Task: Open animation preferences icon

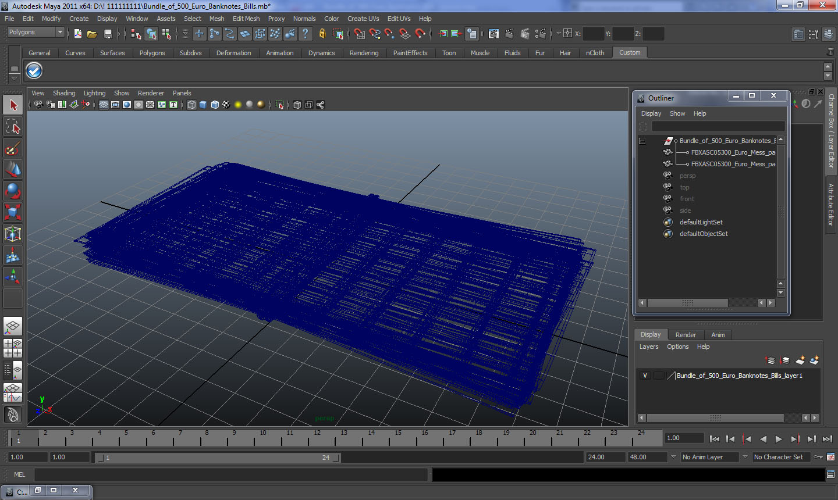Action: click(x=831, y=457)
